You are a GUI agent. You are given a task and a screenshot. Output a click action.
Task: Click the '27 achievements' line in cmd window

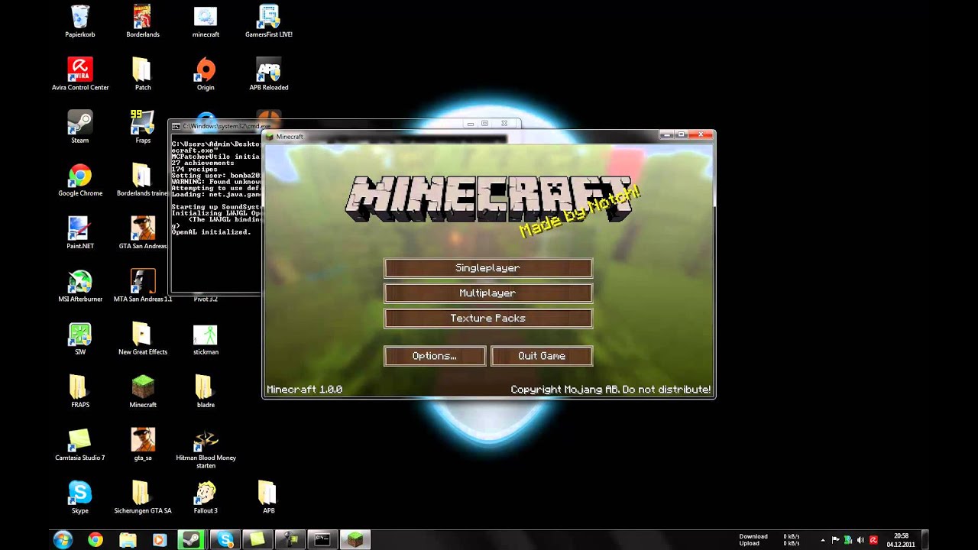[x=202, y=163]
